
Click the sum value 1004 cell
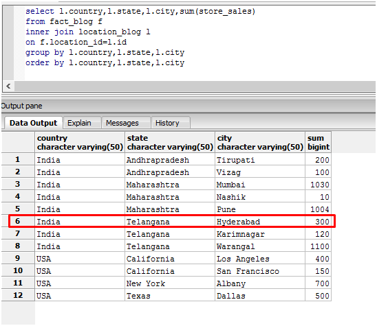pos(319,209)
